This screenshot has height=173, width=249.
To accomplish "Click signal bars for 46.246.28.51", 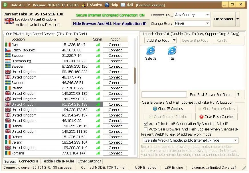I will (x=98, y=83).
